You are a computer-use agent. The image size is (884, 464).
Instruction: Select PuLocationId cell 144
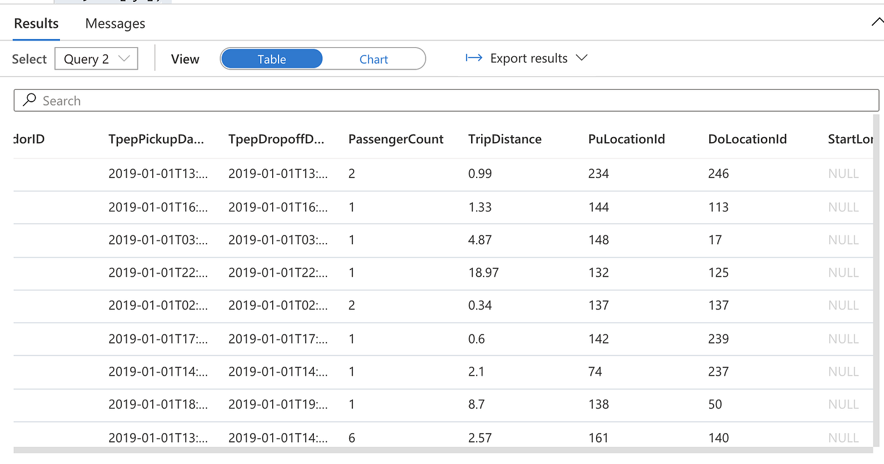pyautogui.click(x=599, y=207)
